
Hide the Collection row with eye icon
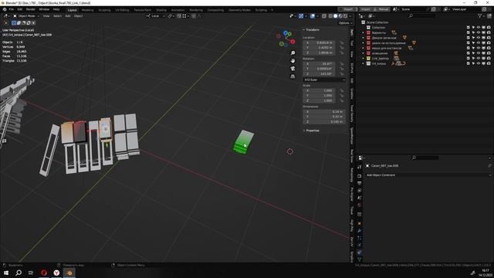[x=479, y=28]
